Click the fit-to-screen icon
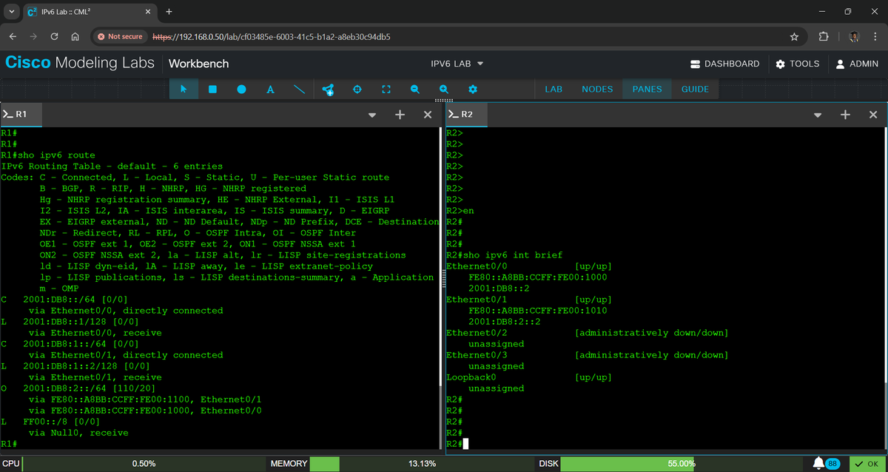 click(386, 89)
